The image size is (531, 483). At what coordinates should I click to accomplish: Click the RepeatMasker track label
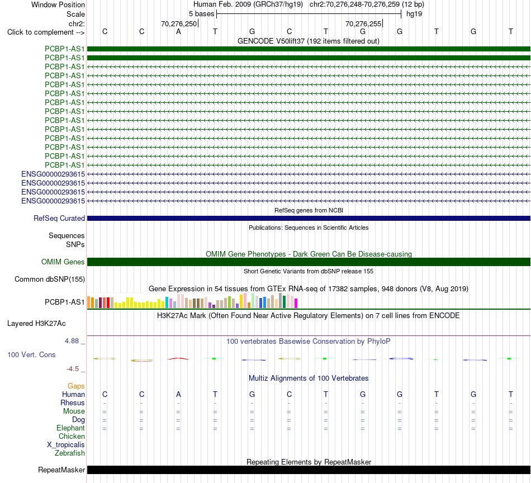61,470
